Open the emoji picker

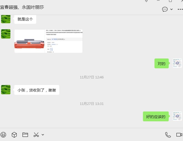[x=3, y=134]
